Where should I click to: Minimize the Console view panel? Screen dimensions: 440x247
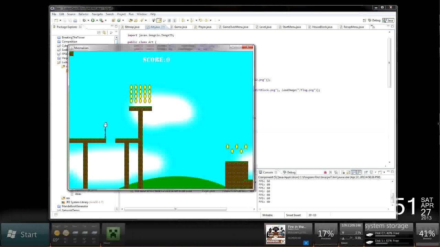(x=388, y=172)
